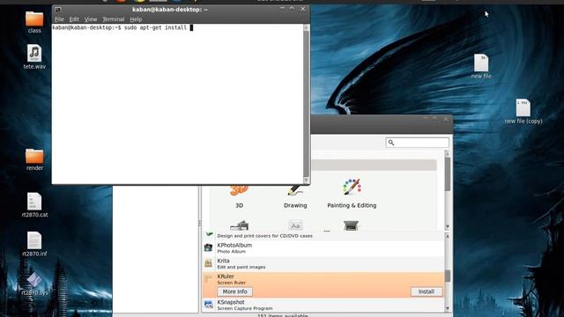The image size is (564, 317).
Task: Select the KPhotoAlbum text row
Action: [323, 248]
